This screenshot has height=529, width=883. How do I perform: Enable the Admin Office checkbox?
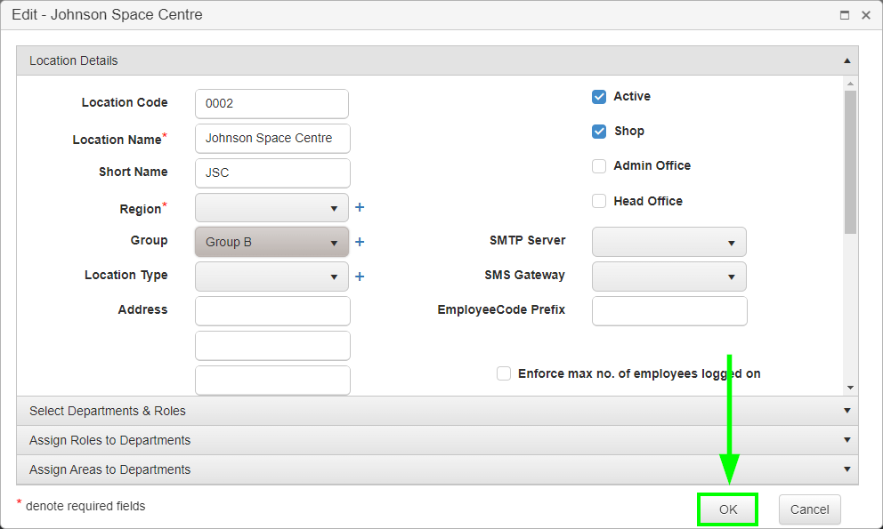click(599, 166)
